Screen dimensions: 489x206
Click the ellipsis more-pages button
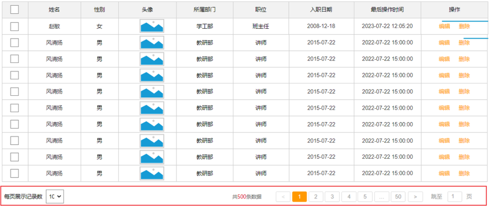[381, 196]
